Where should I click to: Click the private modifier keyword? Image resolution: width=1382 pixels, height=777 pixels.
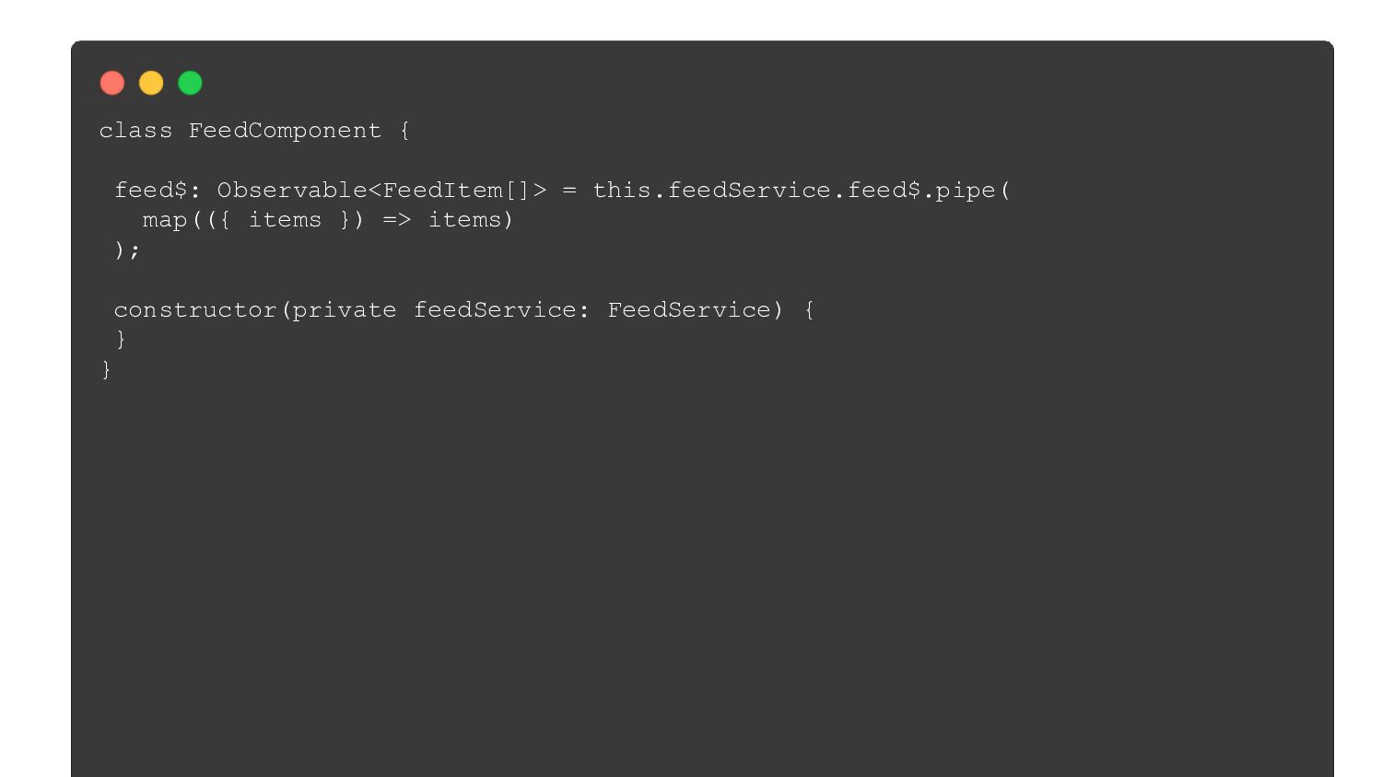(x=345, y=310)
